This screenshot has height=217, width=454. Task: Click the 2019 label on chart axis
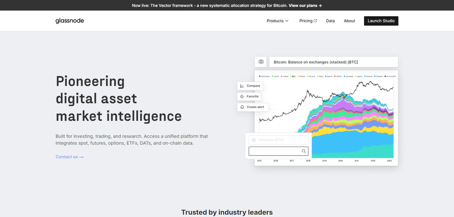[324, 160]
